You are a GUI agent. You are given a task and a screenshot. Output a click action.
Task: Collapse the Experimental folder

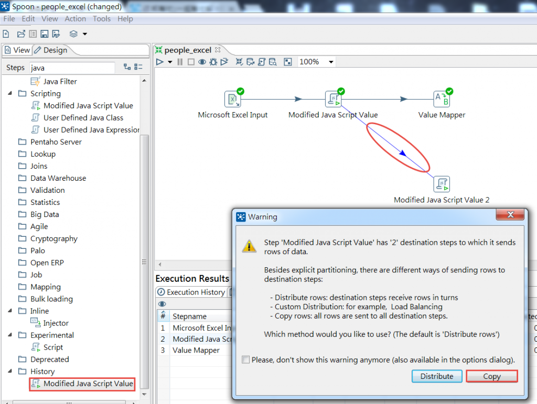click(x=10, y=335)
